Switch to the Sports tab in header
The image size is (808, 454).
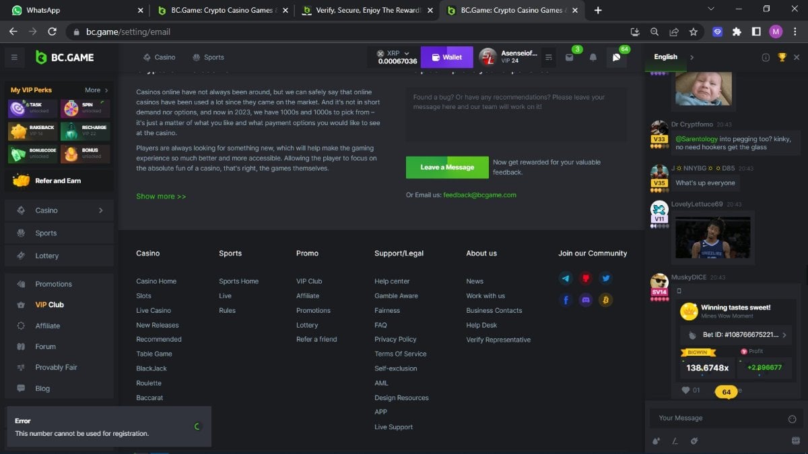pyautogui.click(x=208, y=57)
